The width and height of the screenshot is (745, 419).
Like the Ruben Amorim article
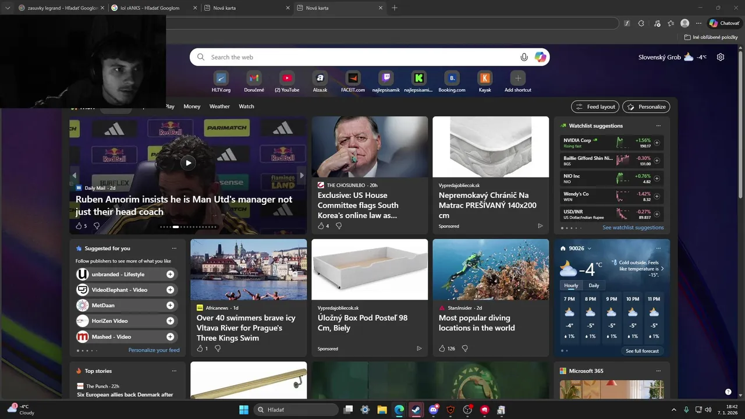coord(78,226)
